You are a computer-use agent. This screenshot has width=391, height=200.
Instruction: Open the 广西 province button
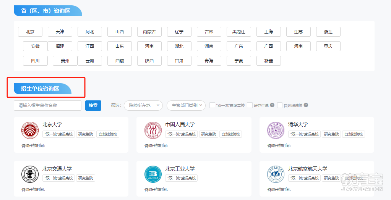click(269, 46)
